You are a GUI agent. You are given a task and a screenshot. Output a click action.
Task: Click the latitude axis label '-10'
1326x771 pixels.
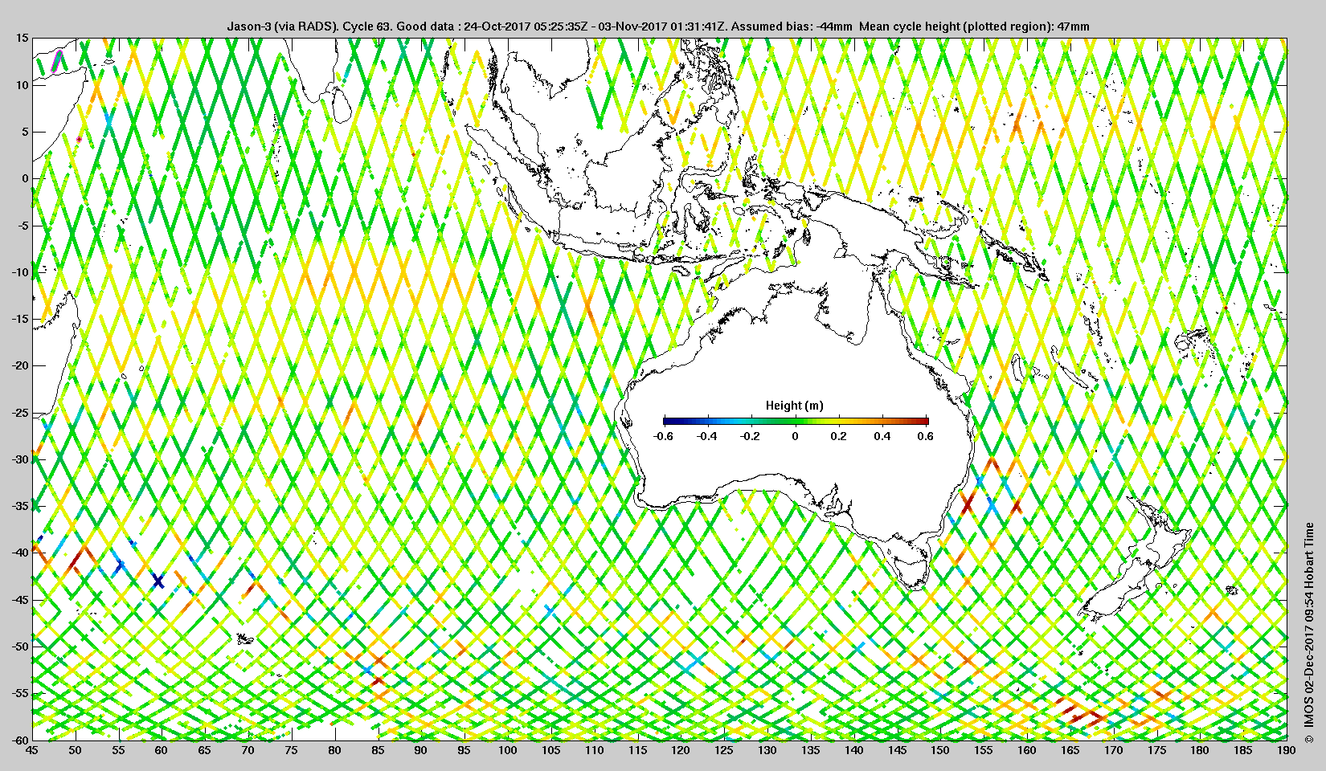coord(19,272)
